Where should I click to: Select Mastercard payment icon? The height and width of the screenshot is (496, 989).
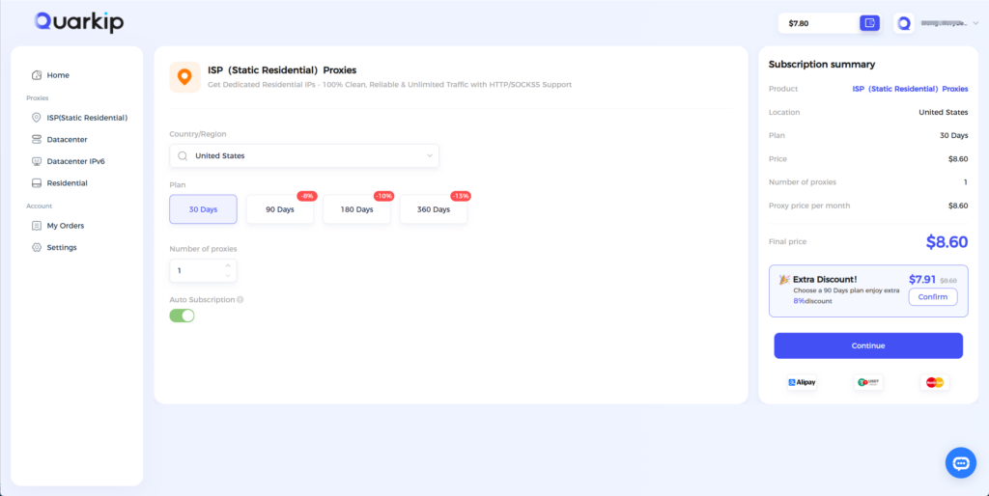(x=935, y=382)
